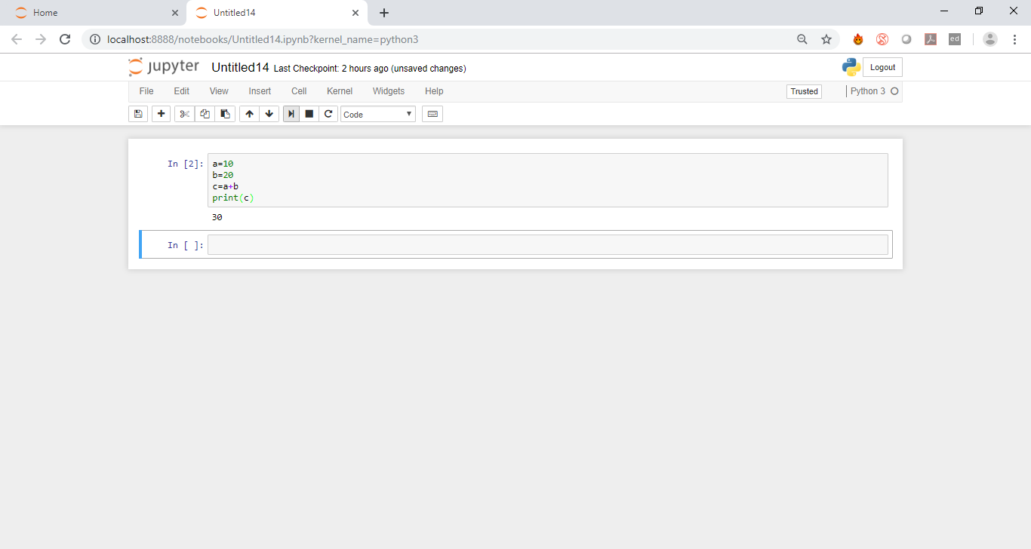Paste cells below icon

pos(225,114)
